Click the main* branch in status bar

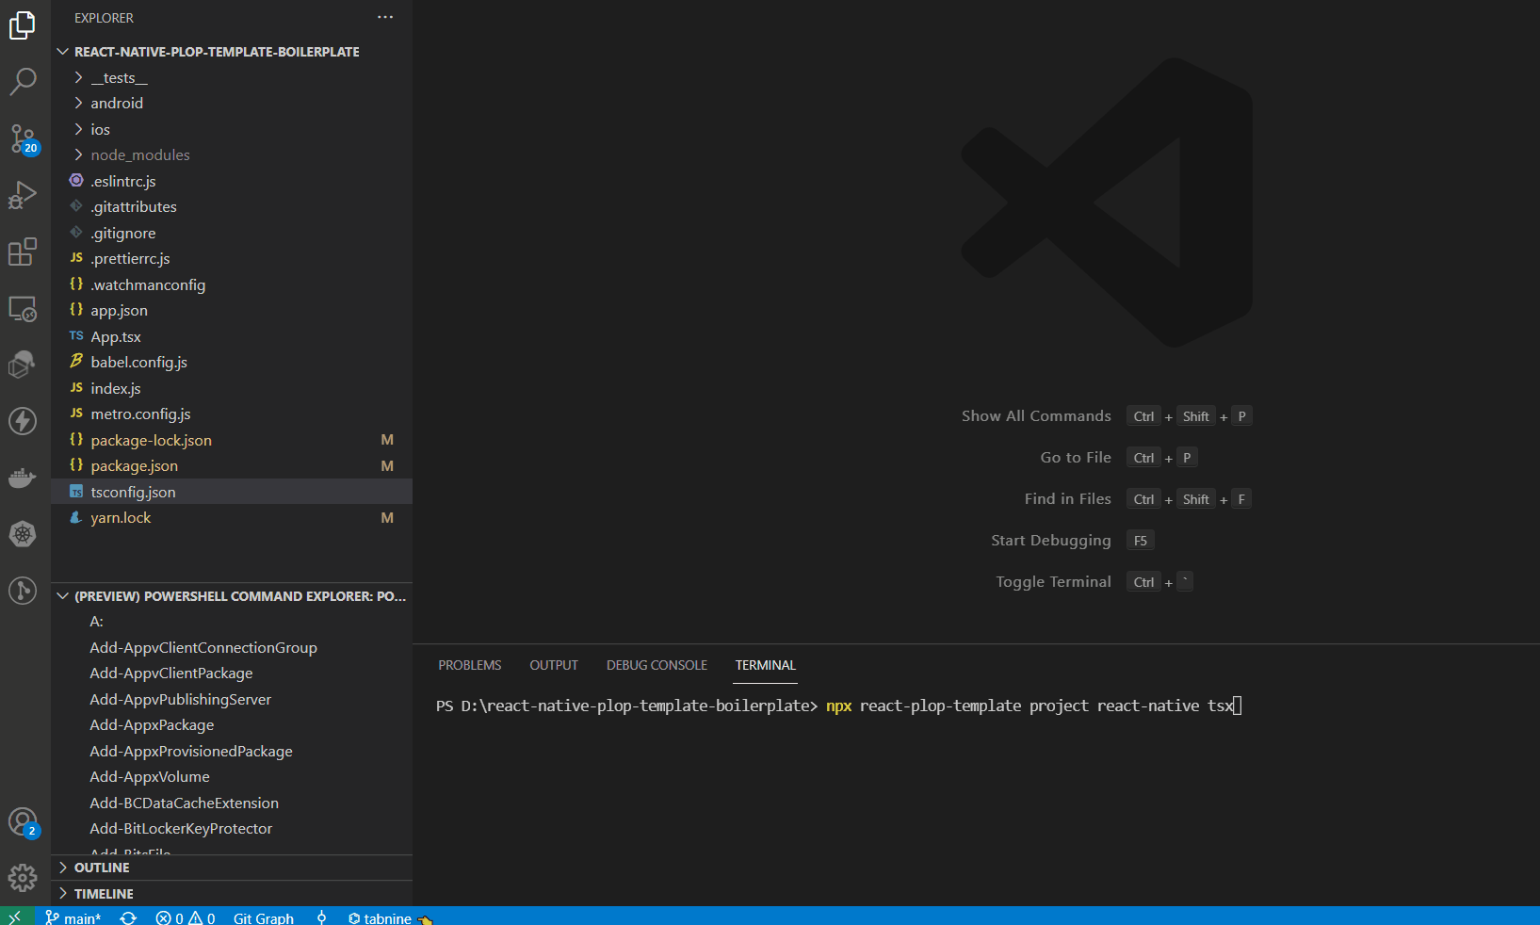coord(73,917)
